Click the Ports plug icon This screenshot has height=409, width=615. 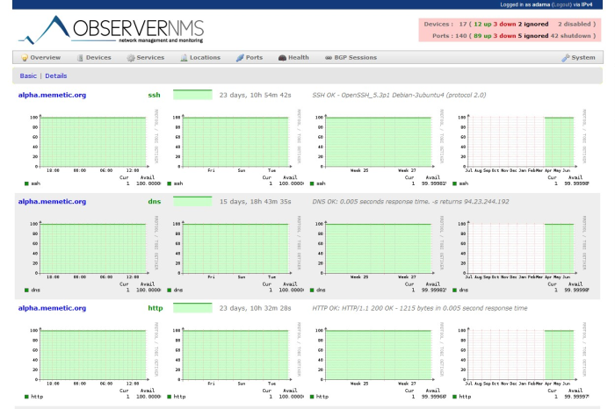[240, 58]
